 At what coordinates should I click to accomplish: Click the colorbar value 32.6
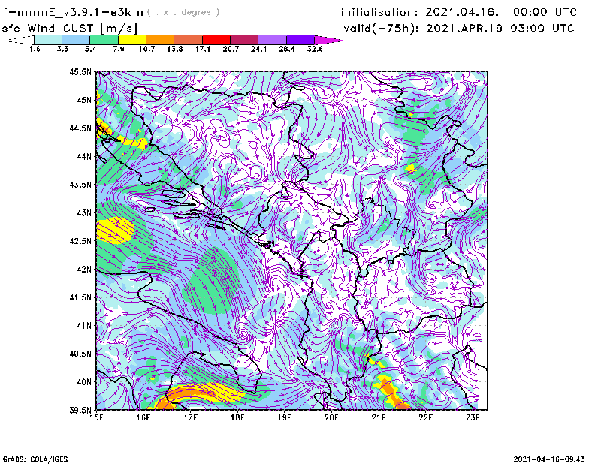coord(315,49)
